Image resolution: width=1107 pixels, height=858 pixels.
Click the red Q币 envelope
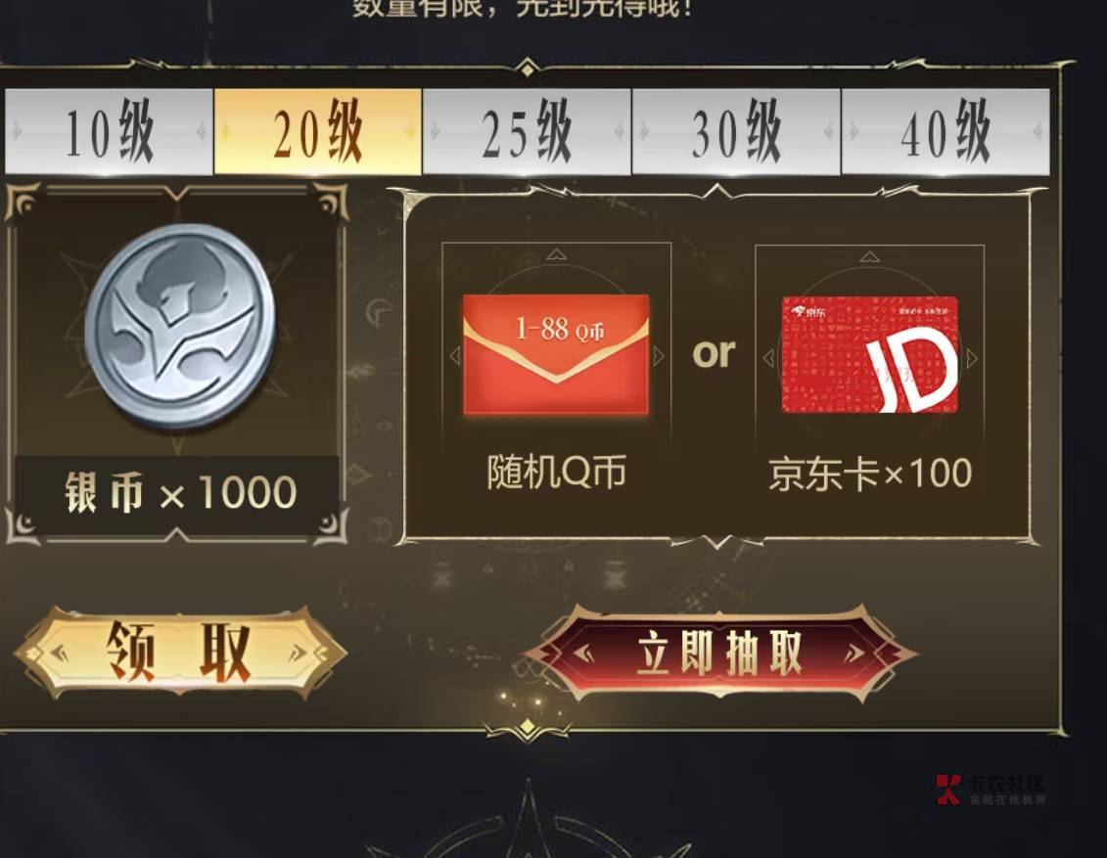[x=556, y=354]
